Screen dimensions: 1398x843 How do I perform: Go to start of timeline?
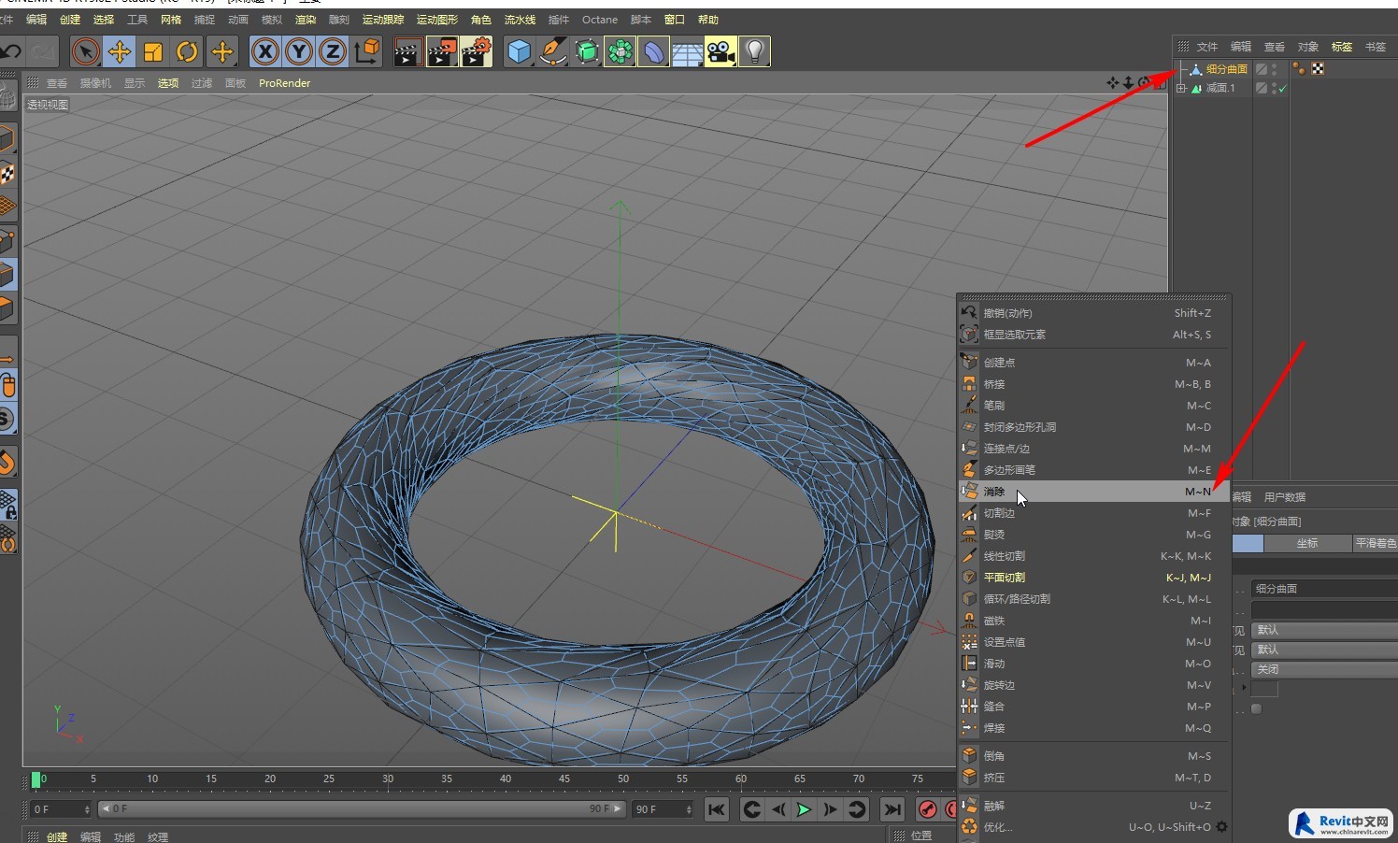click(x=717, y=809)
